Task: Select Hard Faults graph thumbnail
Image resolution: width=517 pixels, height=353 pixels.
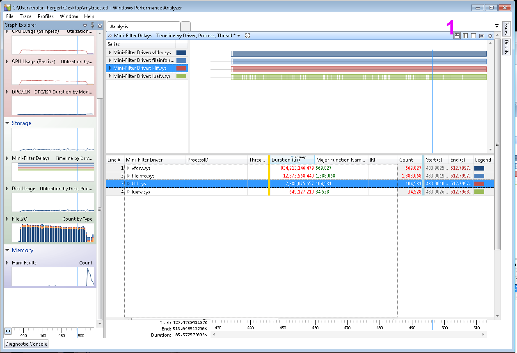Action: 53,276
